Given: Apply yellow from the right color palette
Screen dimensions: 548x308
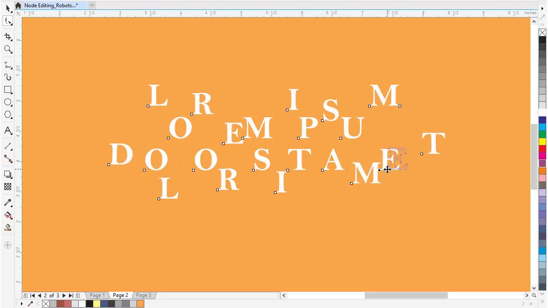Looking at the screenshot, I should click(542, 142).
